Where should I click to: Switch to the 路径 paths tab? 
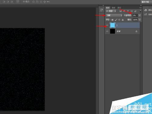[119, 8]
